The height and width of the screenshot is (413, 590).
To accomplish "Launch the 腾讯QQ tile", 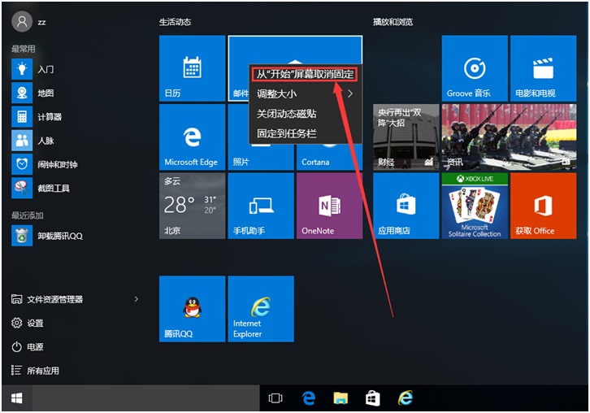I will pyautogui.click(x=192, y=309).
